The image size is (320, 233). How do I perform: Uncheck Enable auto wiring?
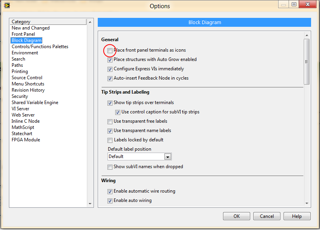click(110, 201)
